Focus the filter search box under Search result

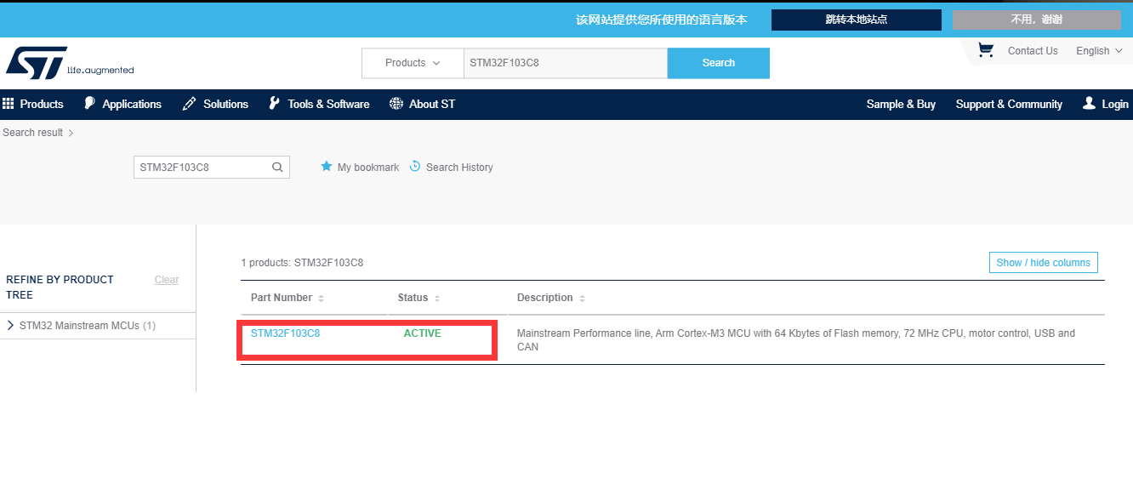pos(212,168)
